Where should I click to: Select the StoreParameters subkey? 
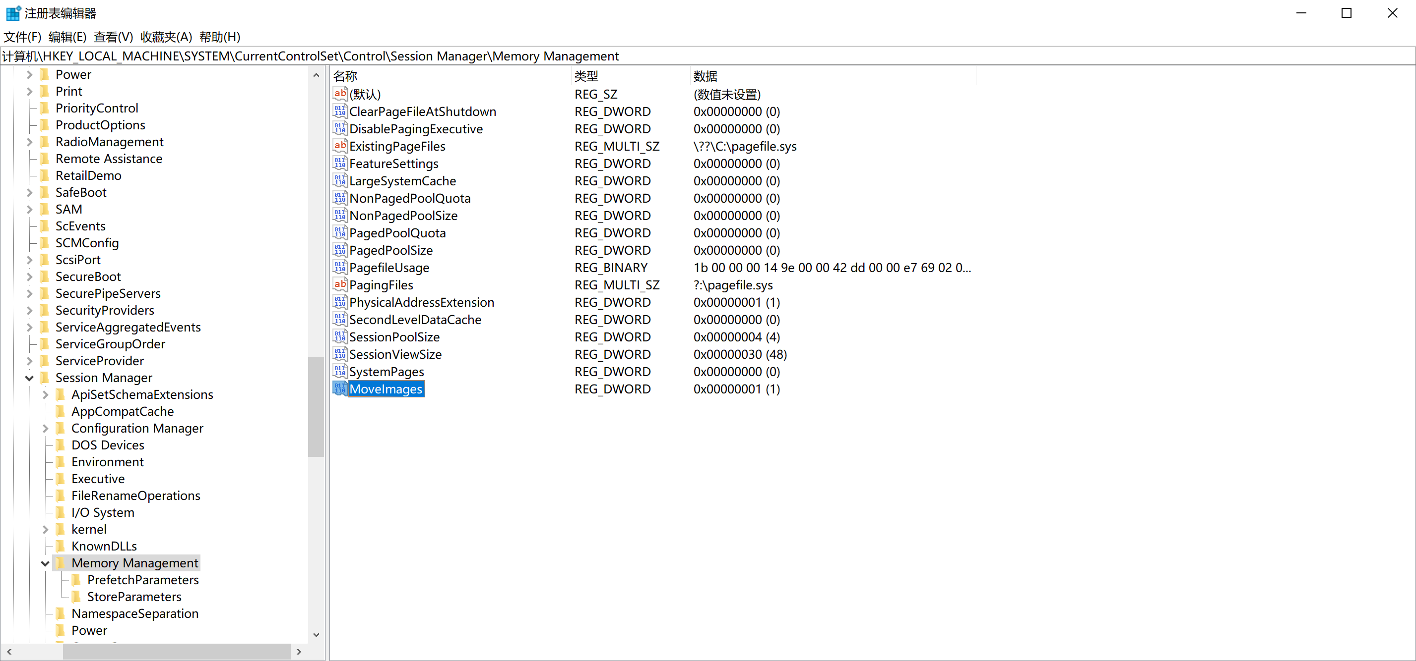pyautogui.click(x=134, y=597)
